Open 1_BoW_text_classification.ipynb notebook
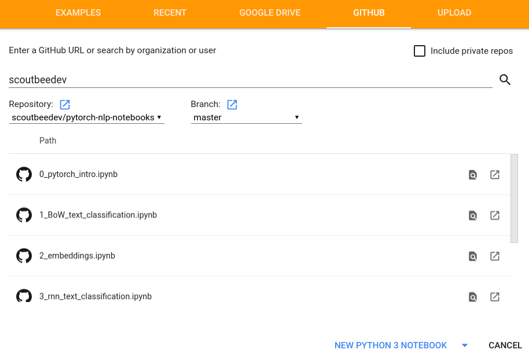Viewport: 529px width, 357px height. pos(98,215)
